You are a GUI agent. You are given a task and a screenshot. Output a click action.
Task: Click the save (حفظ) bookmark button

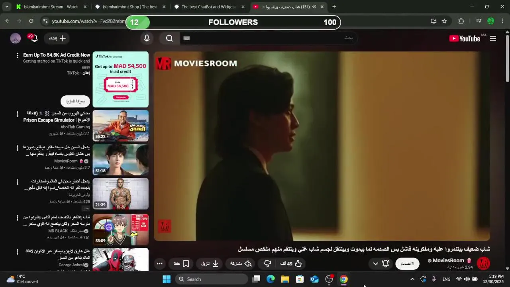[181, 263]
